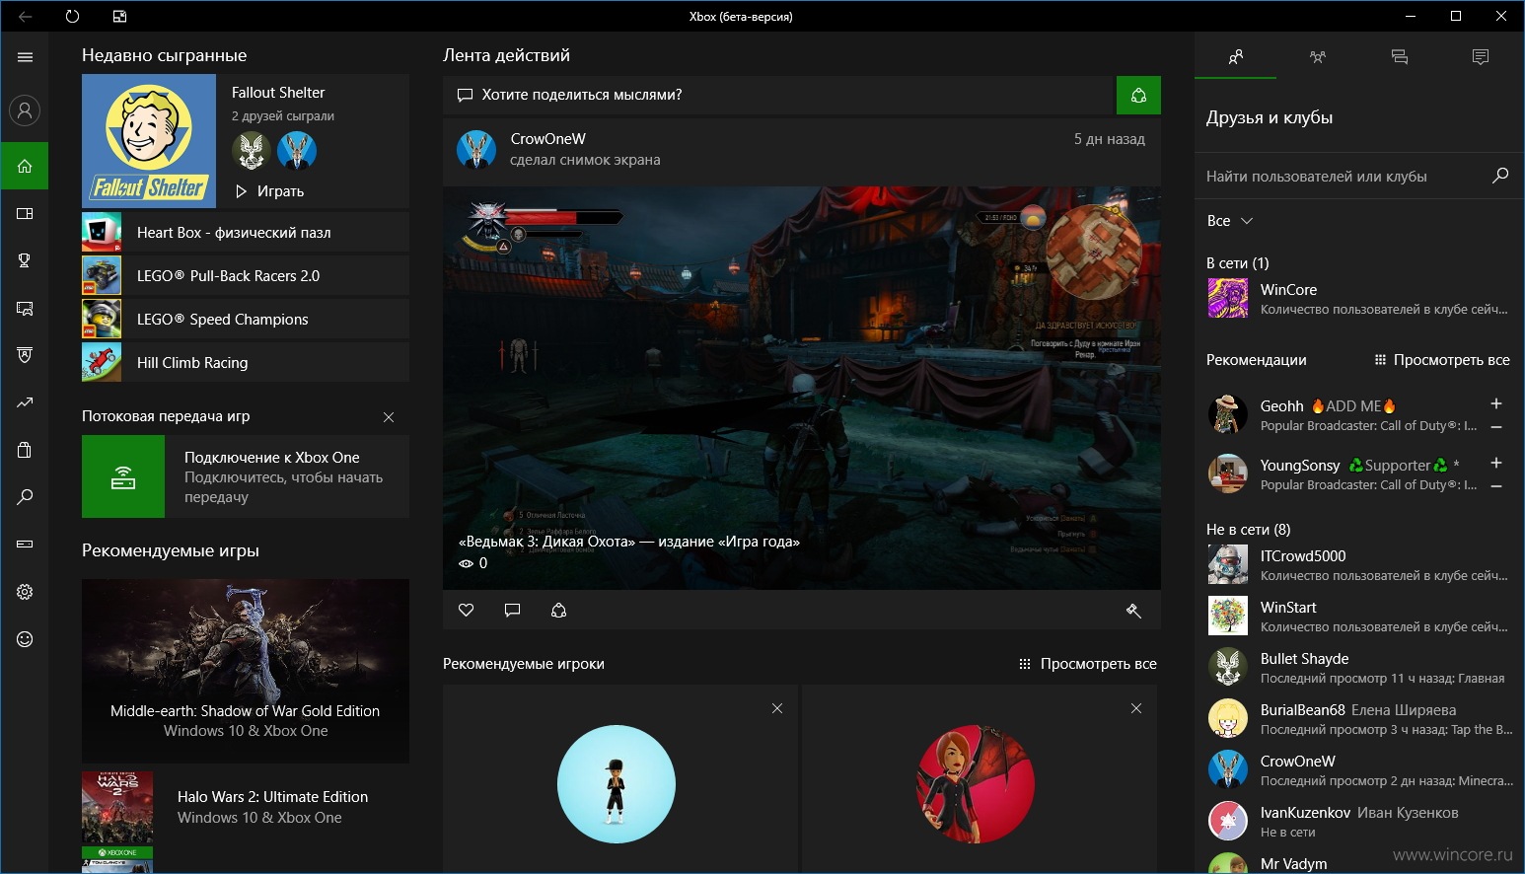Open the Witcher 3 screenshot image
The height and width of the screenshot is (874, 1525).
click(x=802, y=388)
